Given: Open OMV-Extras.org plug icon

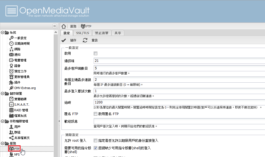Looking at the screenshot, I should point(11,88).
